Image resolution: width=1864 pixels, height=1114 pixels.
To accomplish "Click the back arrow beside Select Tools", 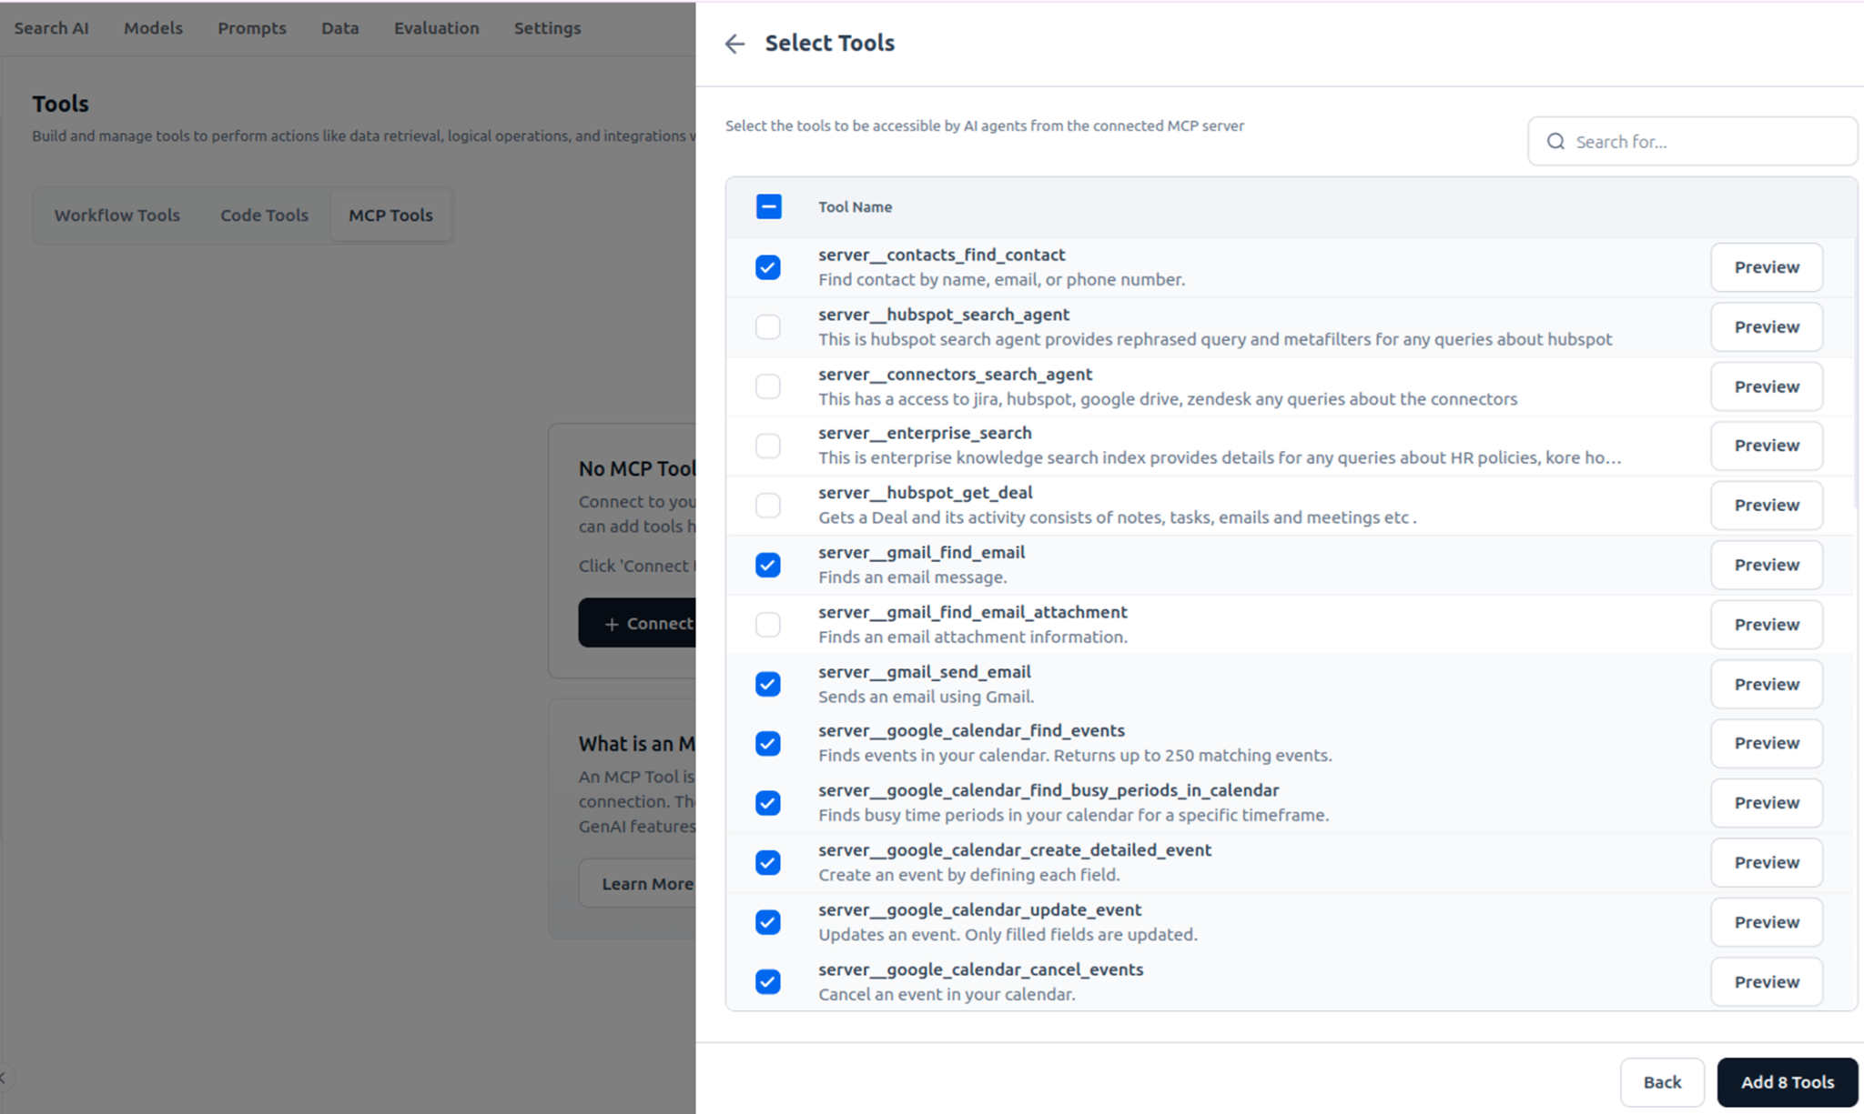I will tap(734, 44).
